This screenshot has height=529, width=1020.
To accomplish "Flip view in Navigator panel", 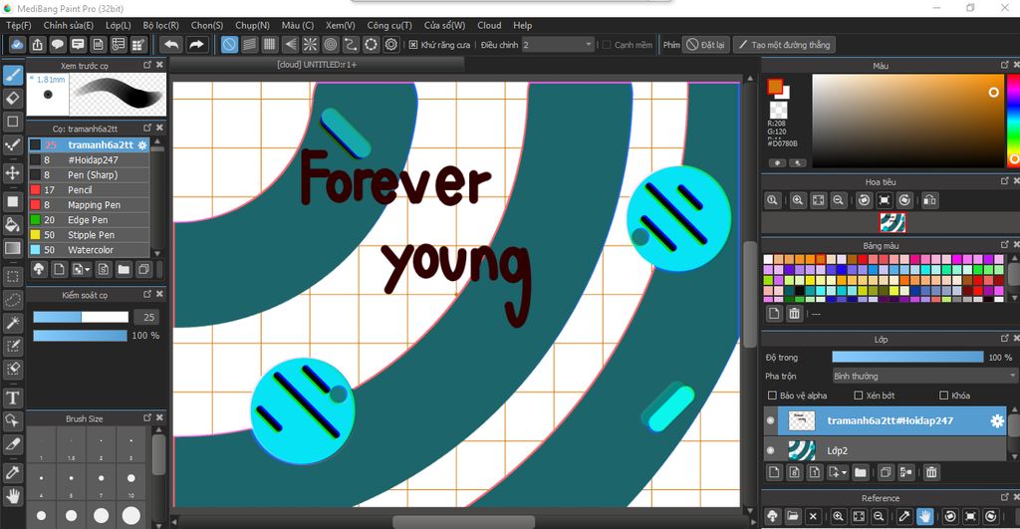I will click(x=930, y=200).
